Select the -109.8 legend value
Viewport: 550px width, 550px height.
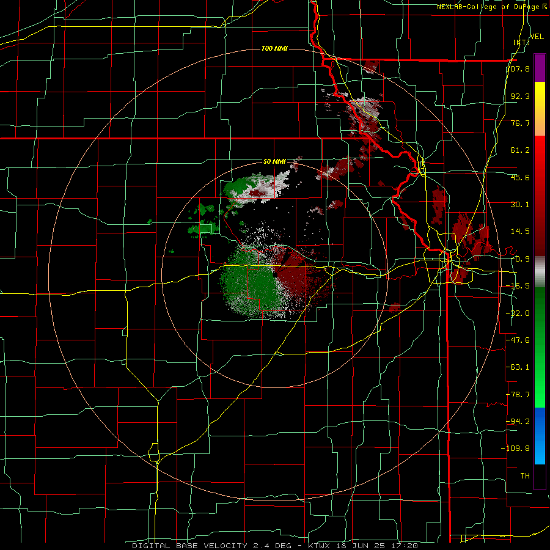(515, 449)
